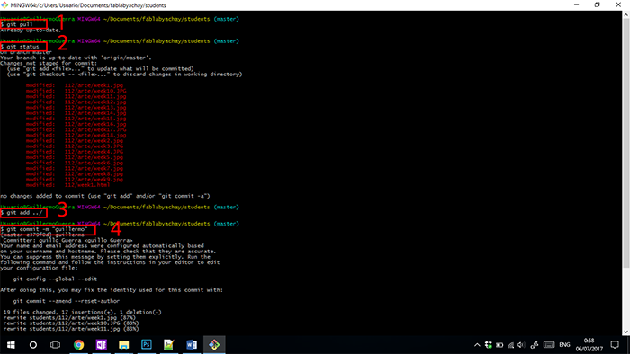Launch Google Chrome from the taskbar
The height and width of the screenshot is (354, 630).
click(79, 345)
